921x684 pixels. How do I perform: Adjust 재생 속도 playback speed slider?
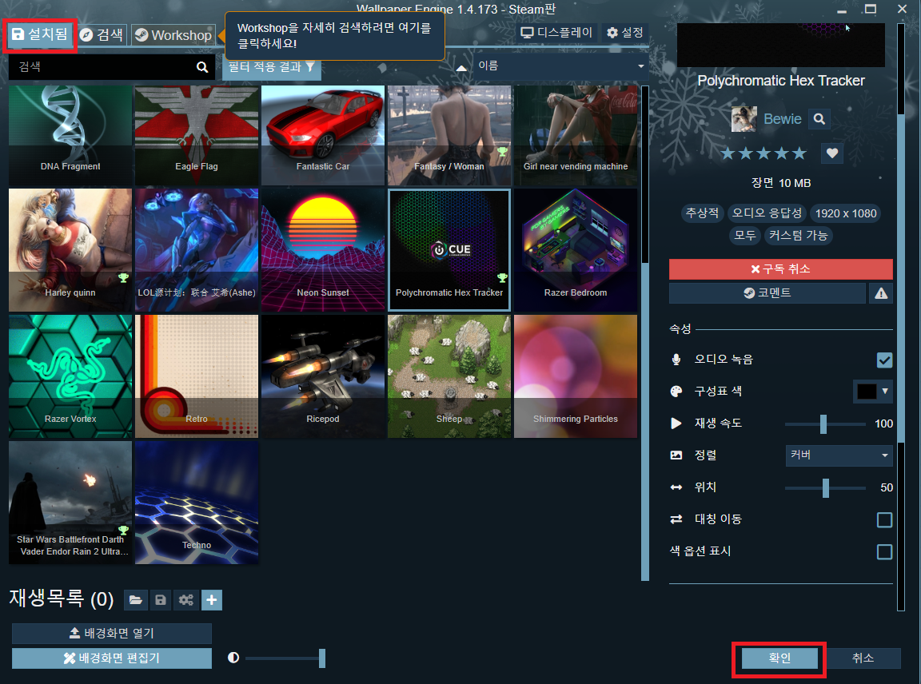point(824,424)
